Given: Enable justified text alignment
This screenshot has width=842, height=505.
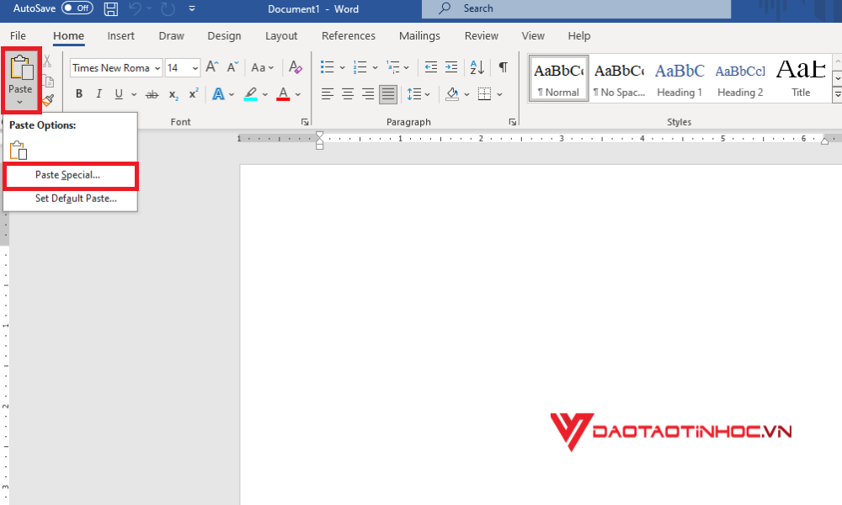Looking at the screenshot, I should [x=387, y=93].
